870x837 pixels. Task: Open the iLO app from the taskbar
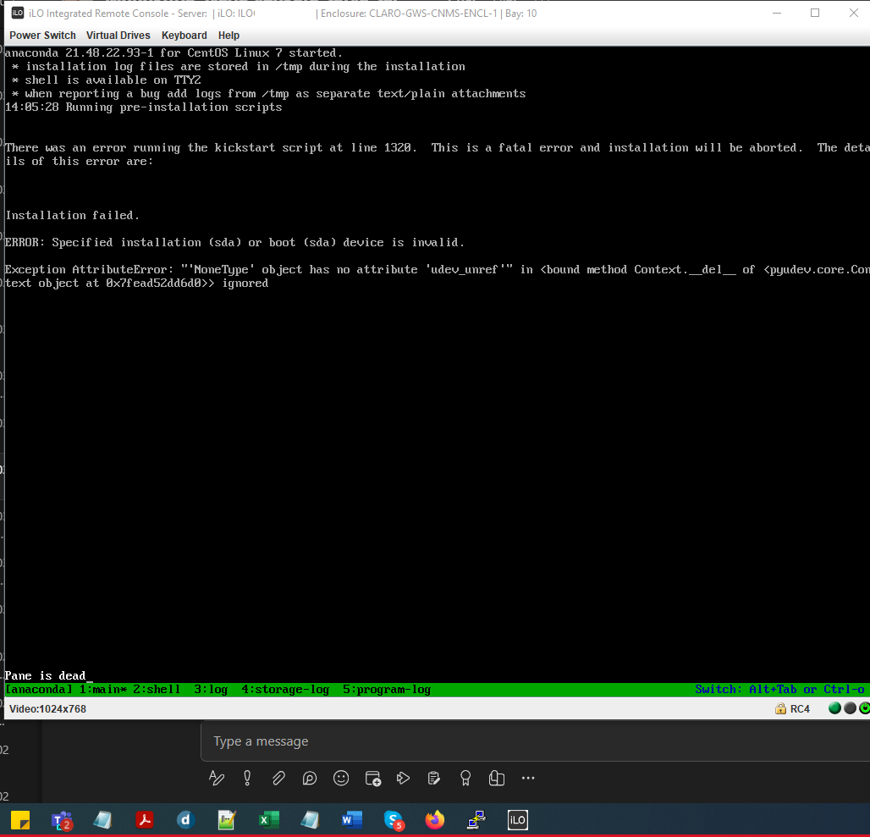tap(518, 820)
